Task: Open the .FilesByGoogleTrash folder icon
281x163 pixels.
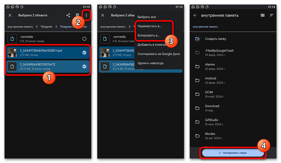Action: 197,53
